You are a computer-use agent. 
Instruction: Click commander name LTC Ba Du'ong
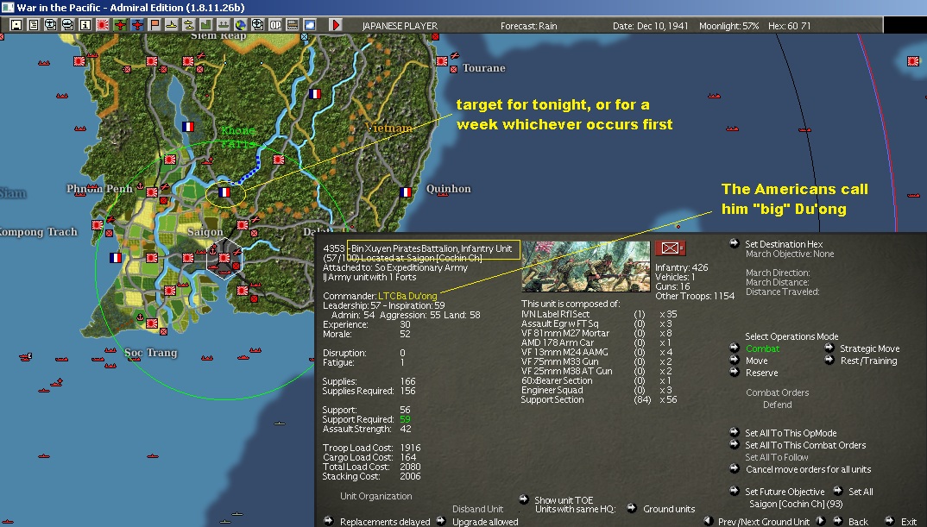(x=407, y=296)
